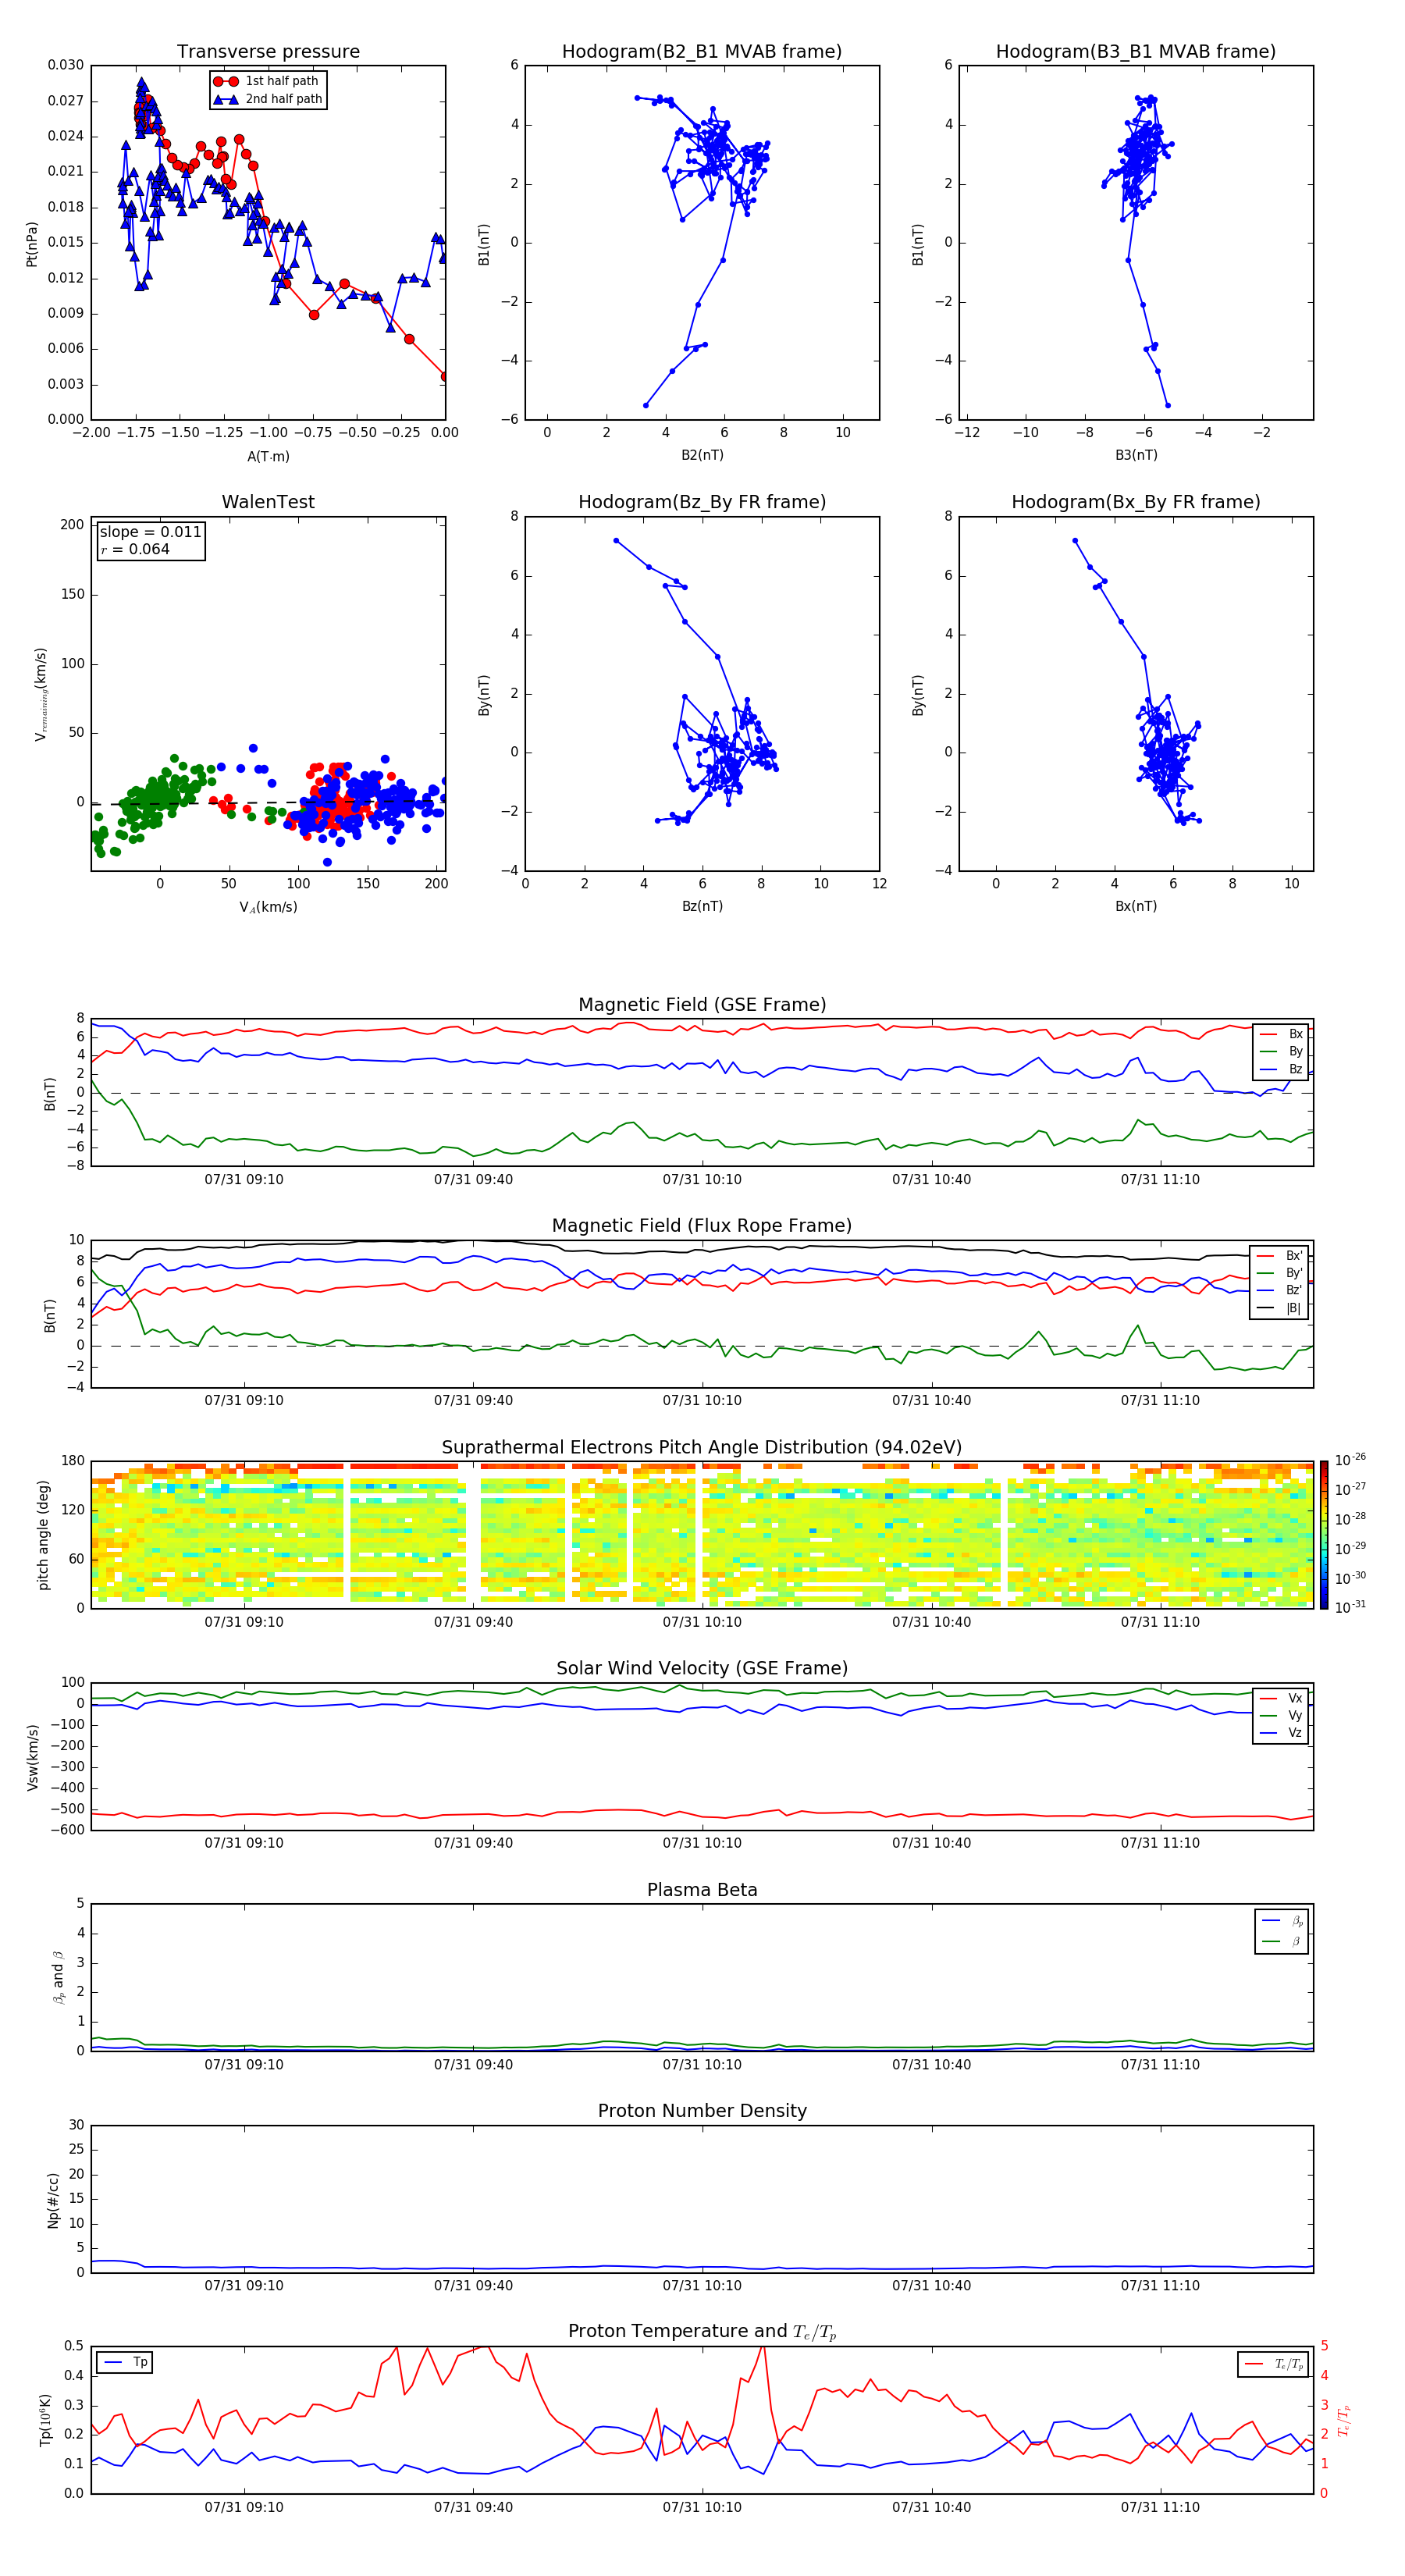The image size is (1405, 2576).
Task: Select "Vx" in the velocity legend
Action: pyautogui.click(x=1281, y=1698)
